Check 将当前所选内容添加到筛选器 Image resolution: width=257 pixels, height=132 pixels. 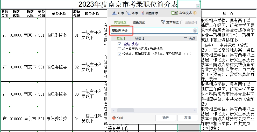click(119, 49)
